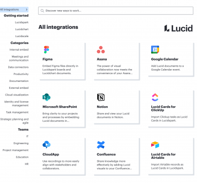The width and height of the screenshot is (197, 183).
Task: Expand the All integrations chevron
Action: (27, 10)
